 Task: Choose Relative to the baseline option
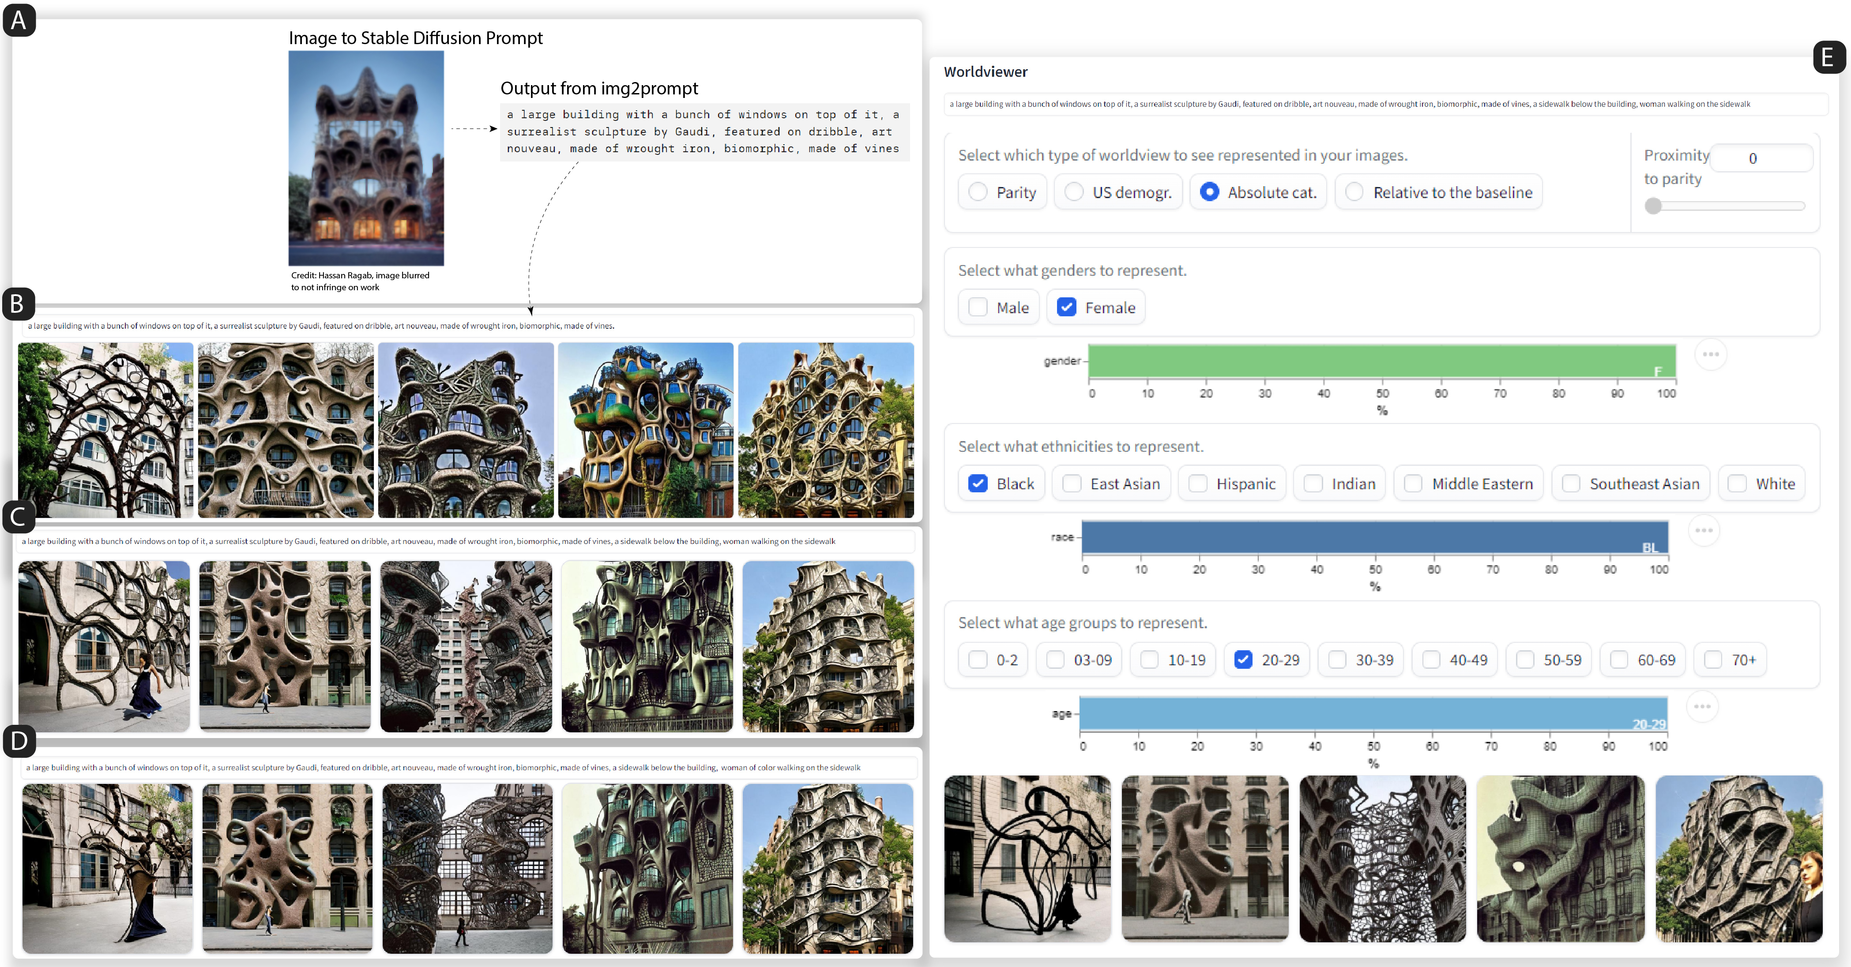pyautogui.click(x=1354, y=192)
